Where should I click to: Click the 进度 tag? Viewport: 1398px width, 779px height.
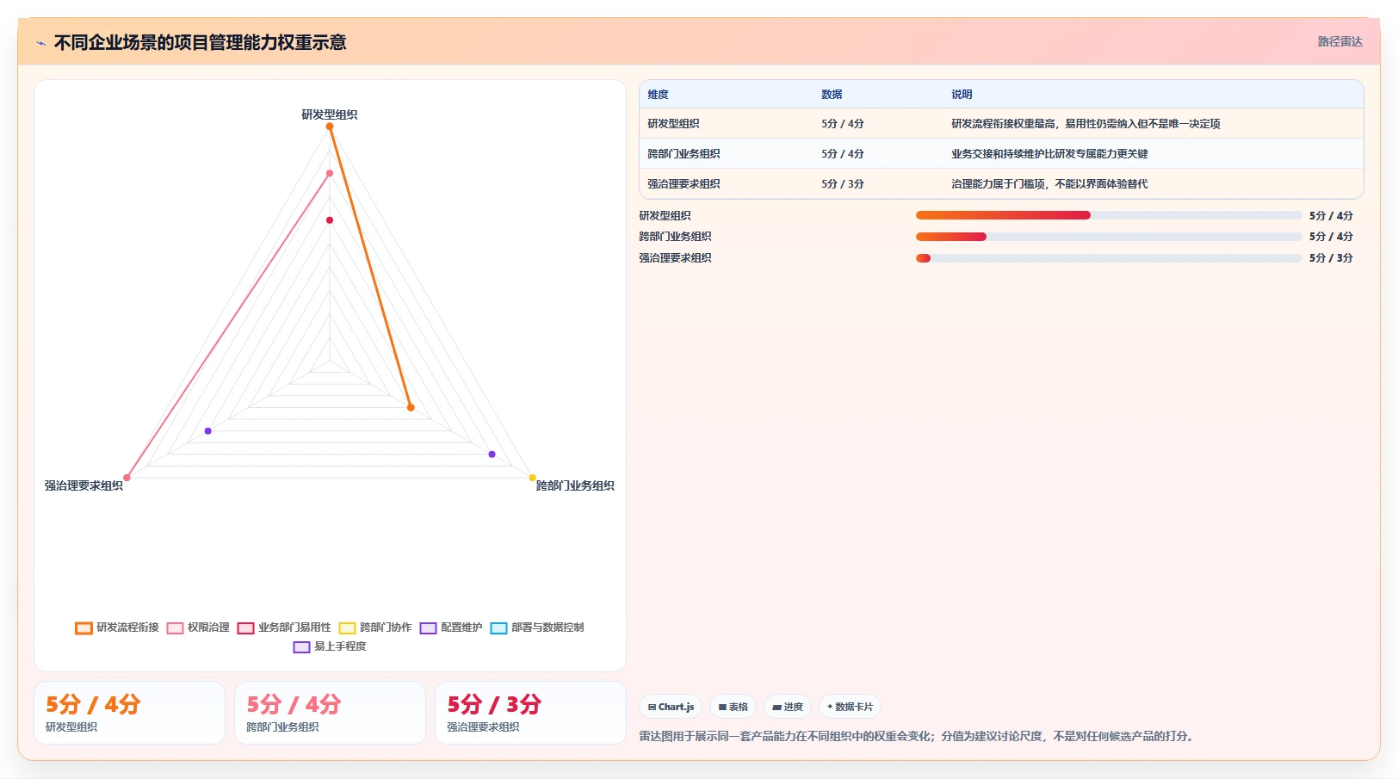pyautogui.click(x=788, y=707)
